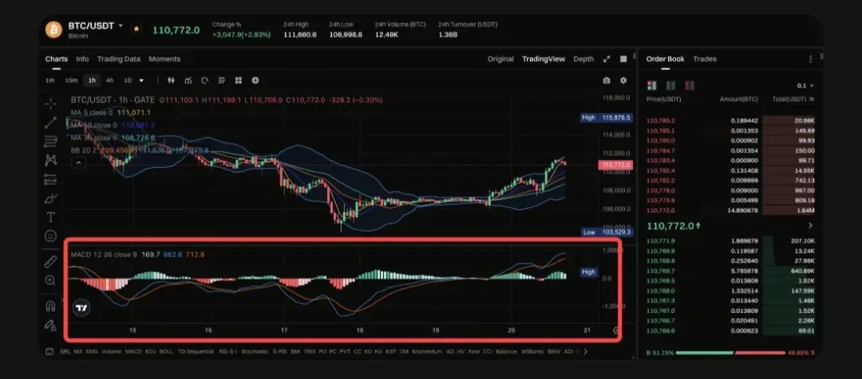Show both buy and sell orders view

pos(652,85)
